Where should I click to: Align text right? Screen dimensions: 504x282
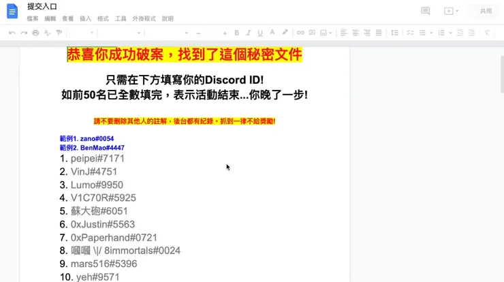(366, 33)
